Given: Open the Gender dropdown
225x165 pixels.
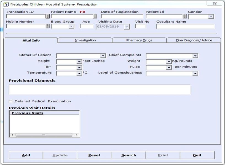Looking at the screenshot, I should click(211, 16).
